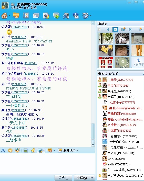Open send options dropdown beside 发送

[x=92, y=178]
